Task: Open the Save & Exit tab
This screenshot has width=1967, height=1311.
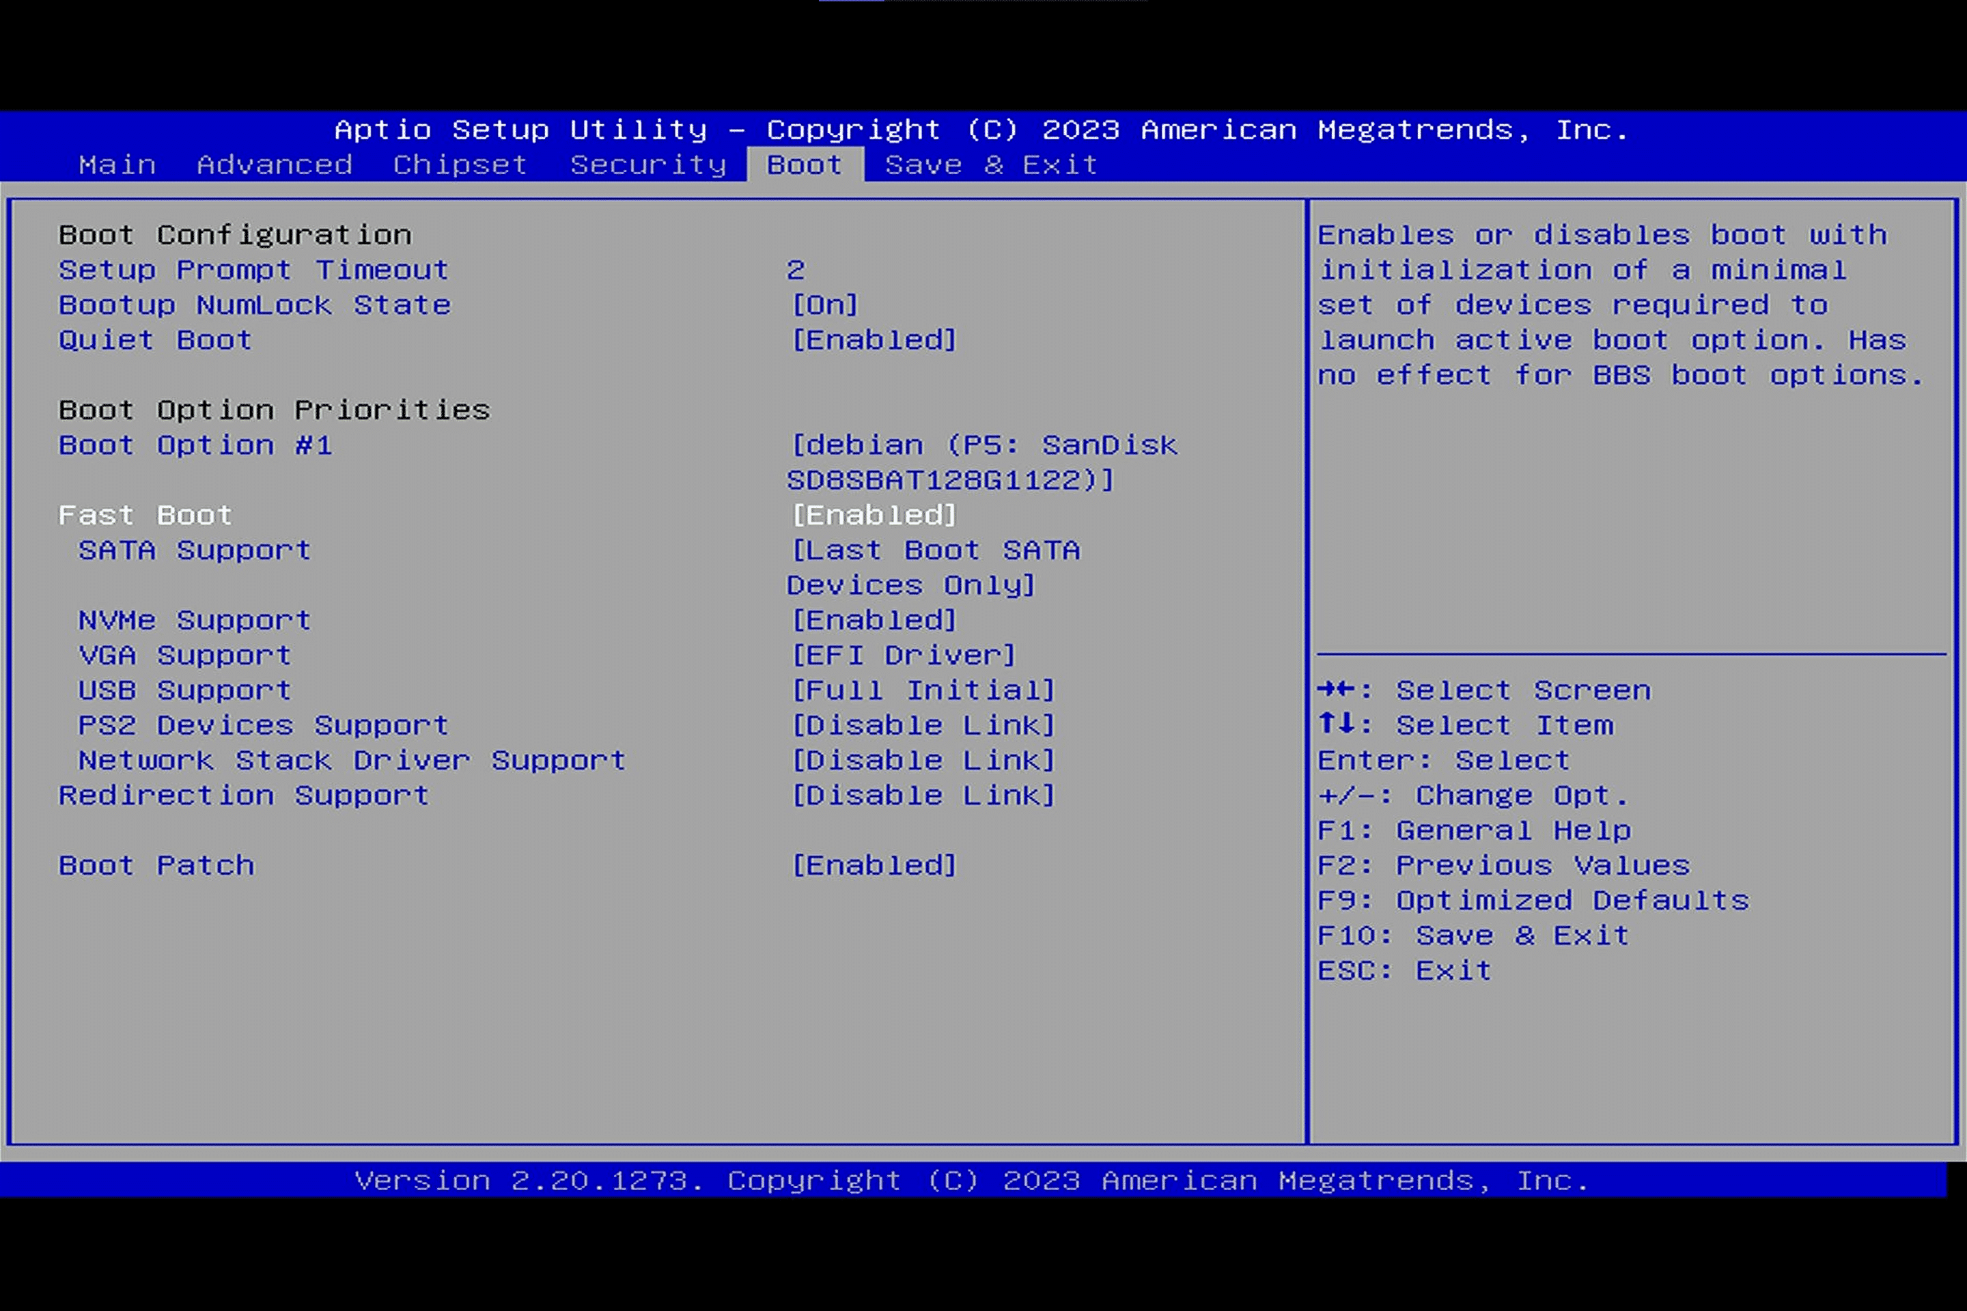Action: [x=991, y=165]
